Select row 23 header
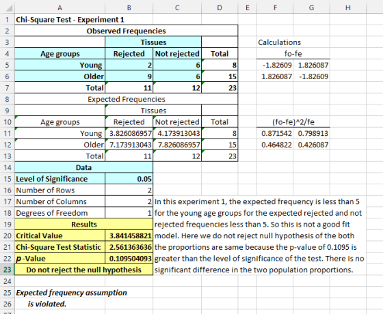This screenshot has height=314, width=383. coord(8,270)
